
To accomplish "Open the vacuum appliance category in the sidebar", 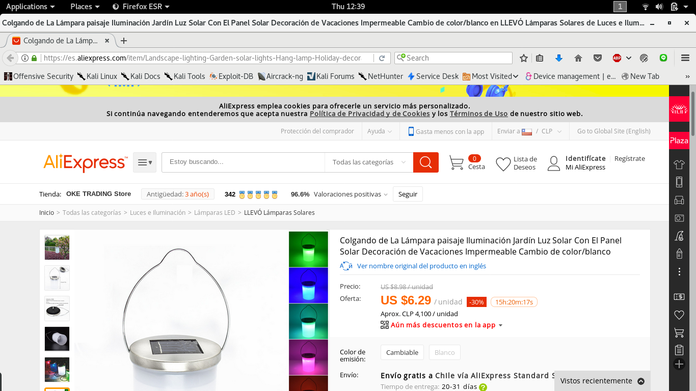I will tap(679, 235).
